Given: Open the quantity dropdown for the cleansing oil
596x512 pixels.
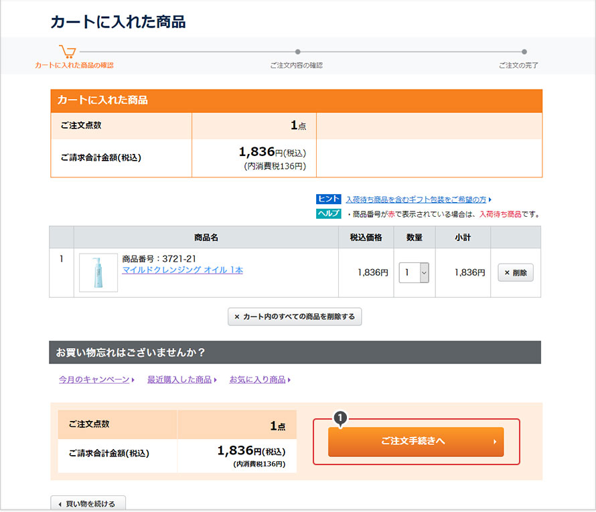Looking at the screenshot, I should [x=414, y=272].
